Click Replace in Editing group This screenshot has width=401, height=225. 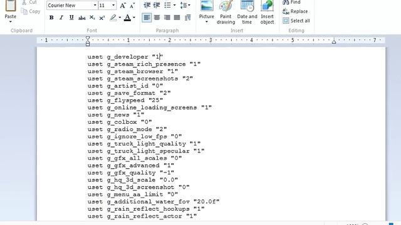coord(295,11)
